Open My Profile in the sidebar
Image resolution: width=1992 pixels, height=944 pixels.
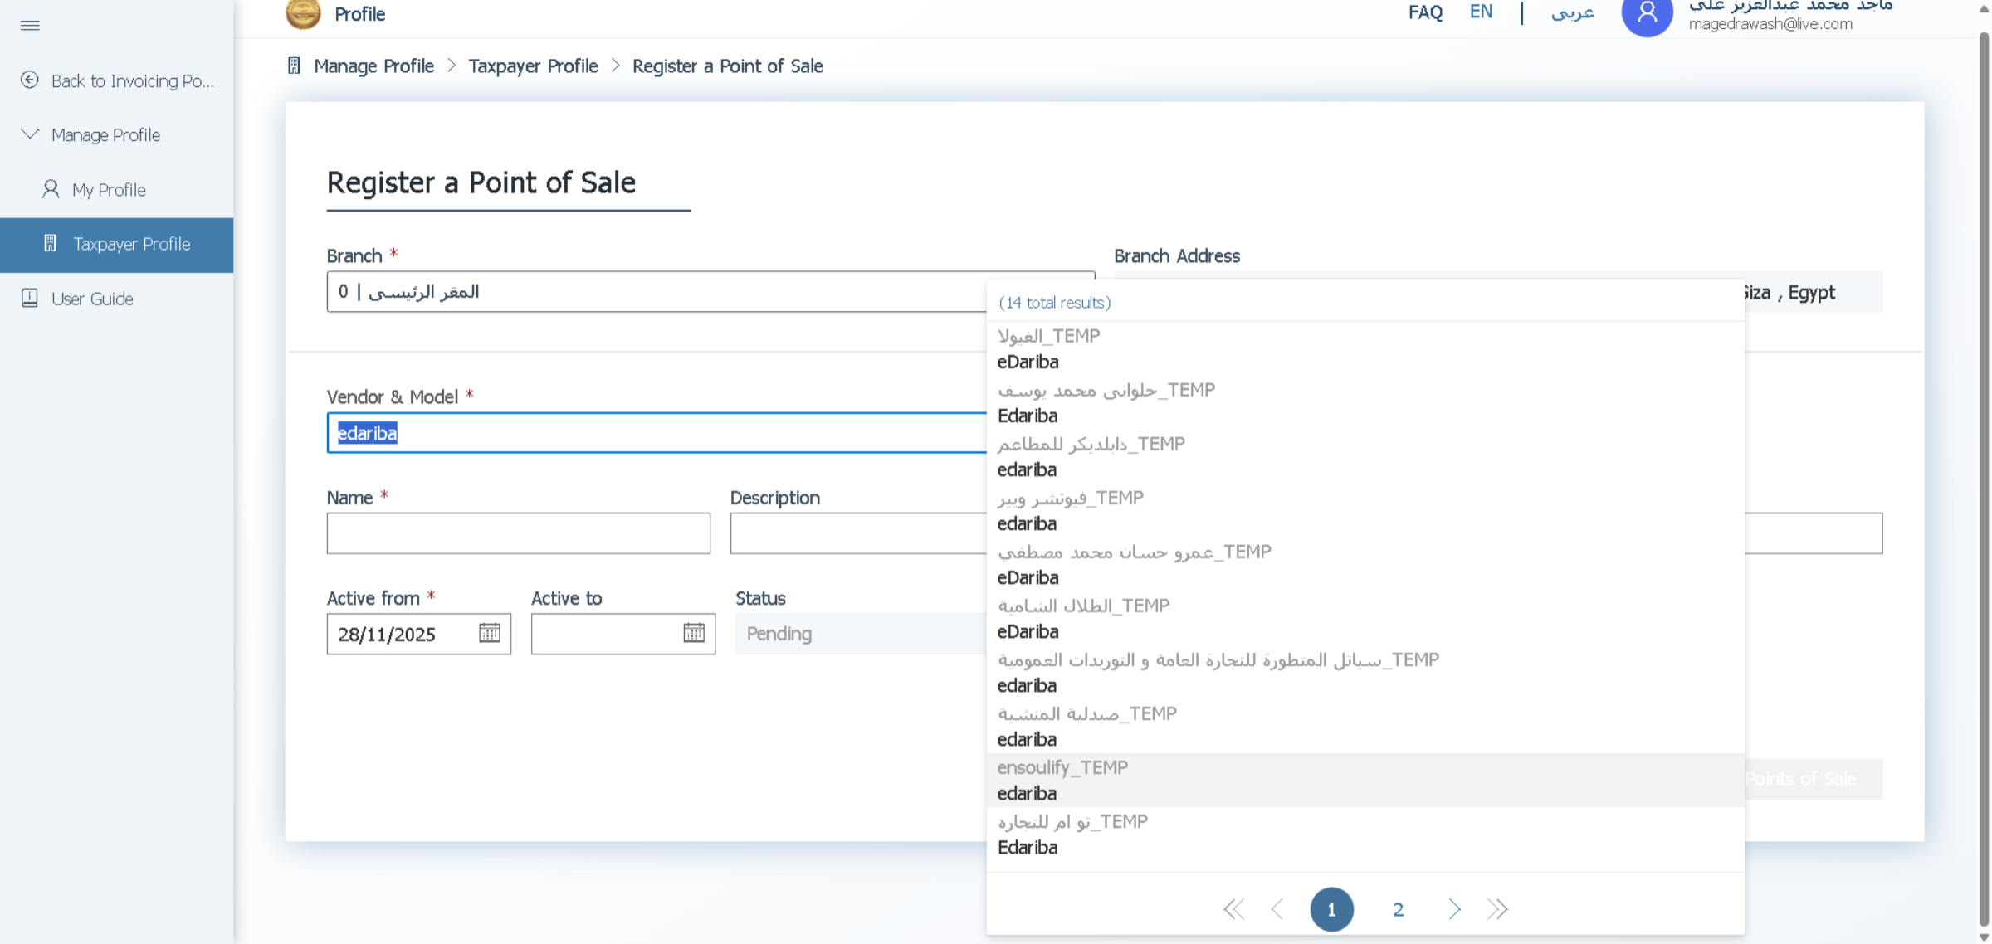109,189
